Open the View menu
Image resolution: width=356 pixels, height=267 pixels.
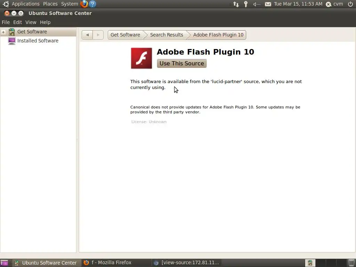click(x=31, y=22)
